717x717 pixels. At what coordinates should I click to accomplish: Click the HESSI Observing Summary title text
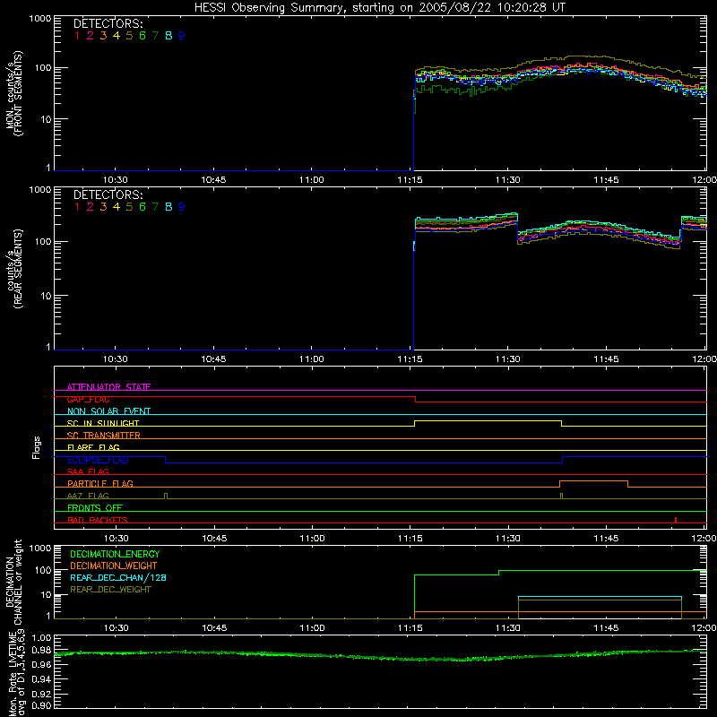tap(379, 8)
